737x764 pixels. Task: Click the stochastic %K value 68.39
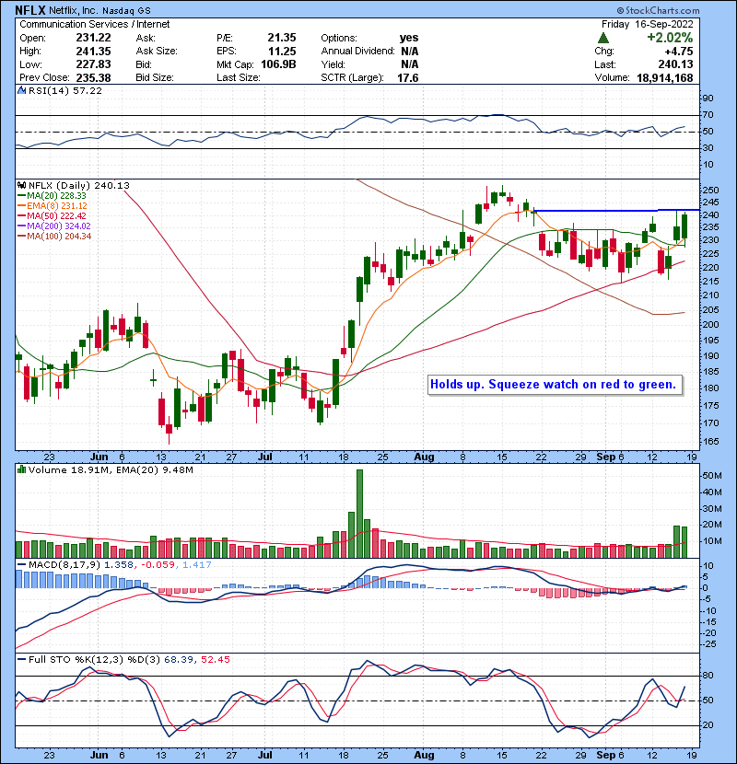tap(178, 660)
